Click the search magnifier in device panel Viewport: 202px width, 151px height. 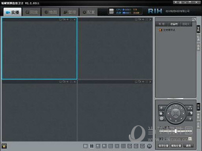click(x=194, y=20)
